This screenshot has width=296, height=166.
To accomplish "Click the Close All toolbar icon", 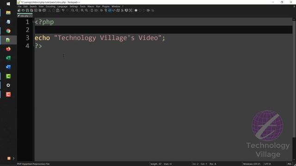I will point(40,10).
